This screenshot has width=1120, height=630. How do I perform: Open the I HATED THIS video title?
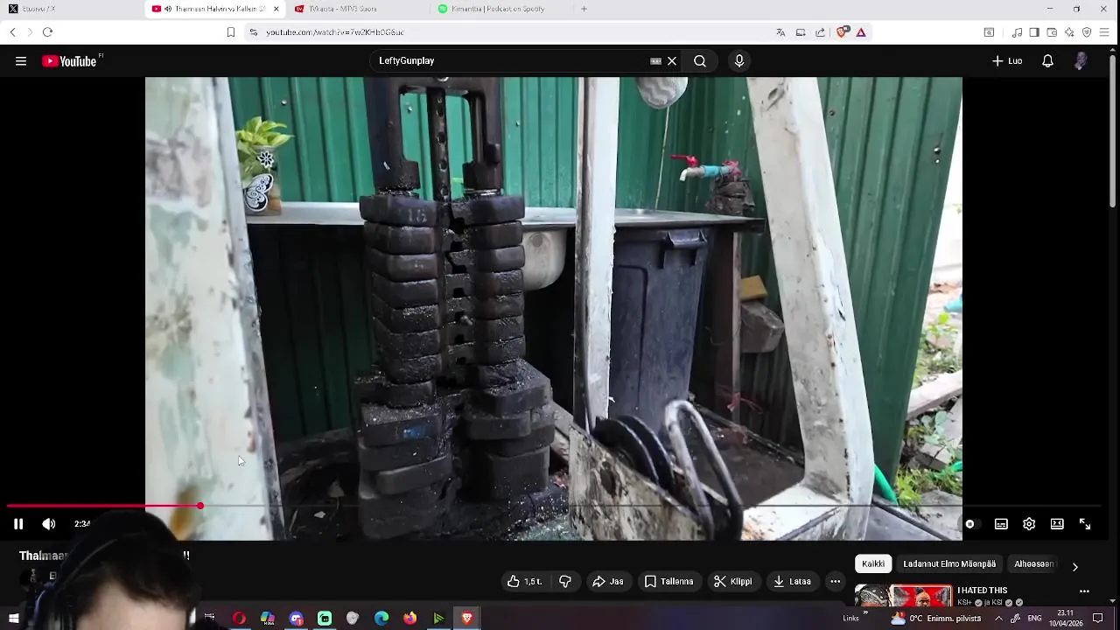pyautogui.click(x=983, y=591)
